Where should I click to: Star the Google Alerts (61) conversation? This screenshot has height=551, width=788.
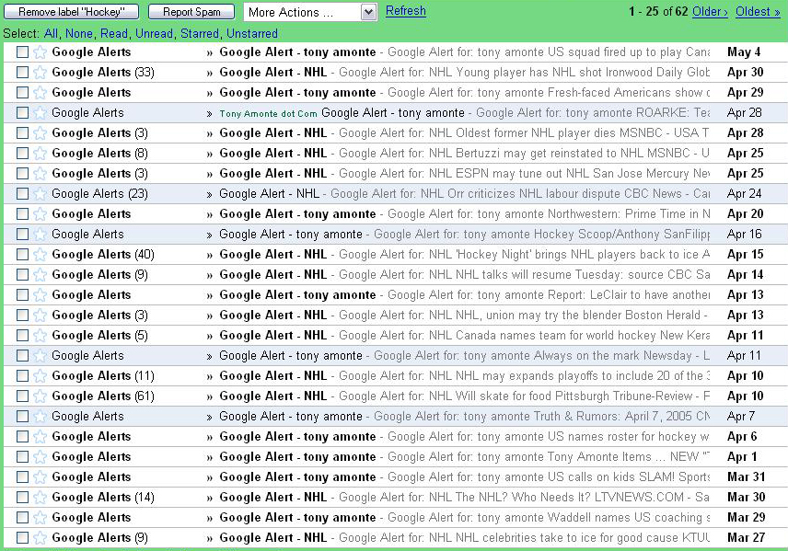pyautogui.click(x=40, y=396)
